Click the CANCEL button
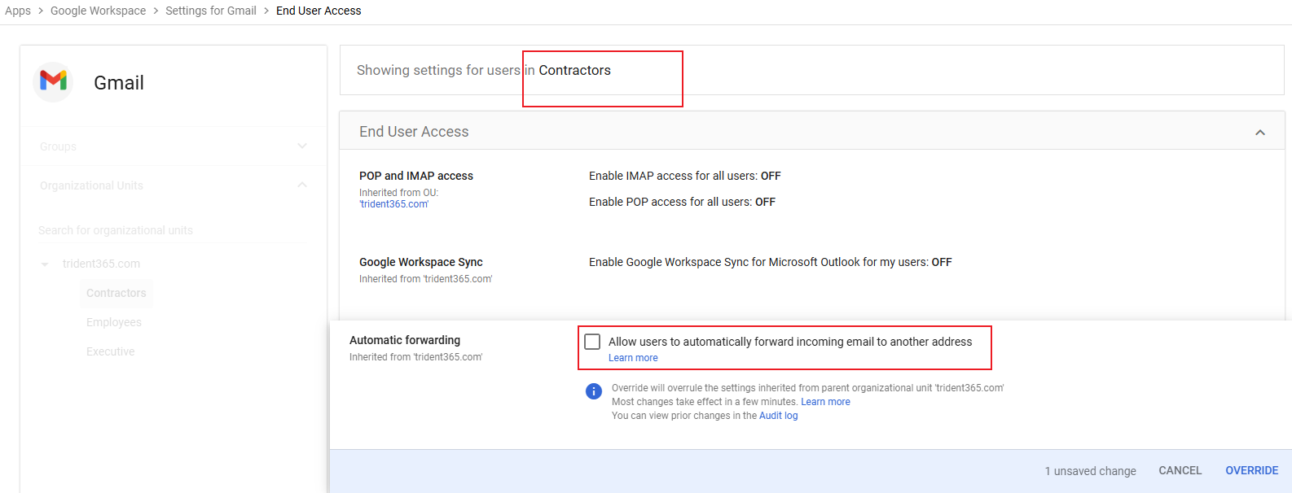Viewport: 1292px width, 493px height. point(1180,470)
